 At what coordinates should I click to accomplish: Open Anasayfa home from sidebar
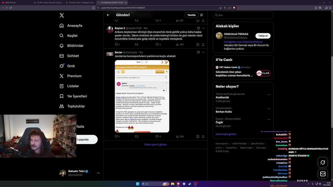pyautogui.click(x=71, y=25)
